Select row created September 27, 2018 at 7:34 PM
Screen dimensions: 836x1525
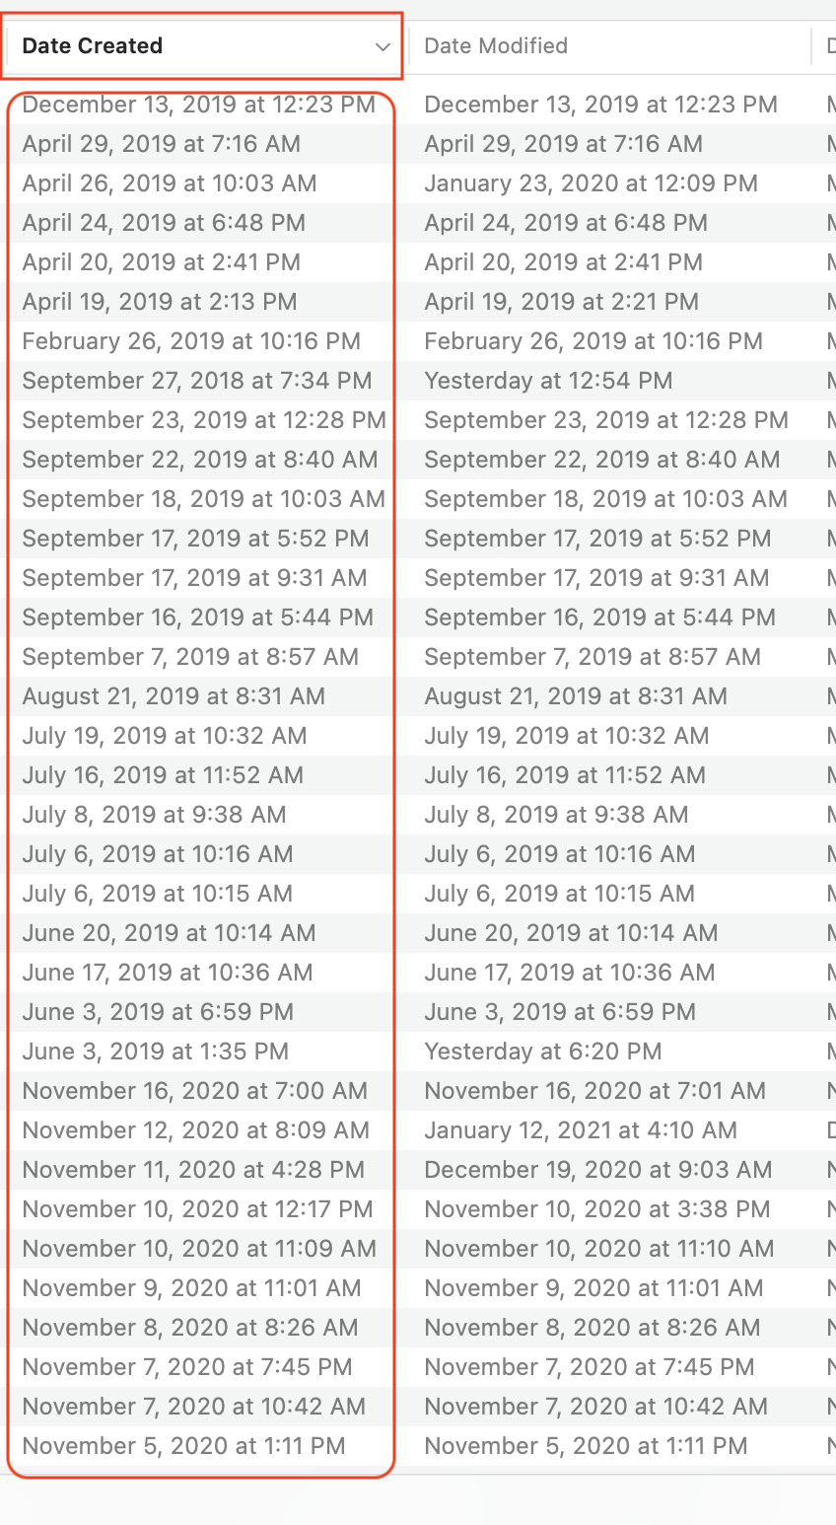click(196, 381)
